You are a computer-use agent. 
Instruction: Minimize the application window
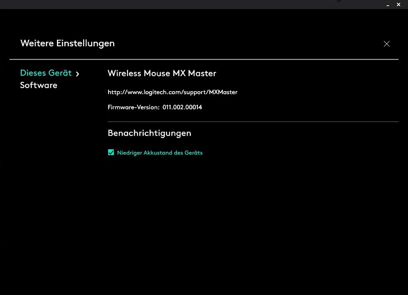388,5
